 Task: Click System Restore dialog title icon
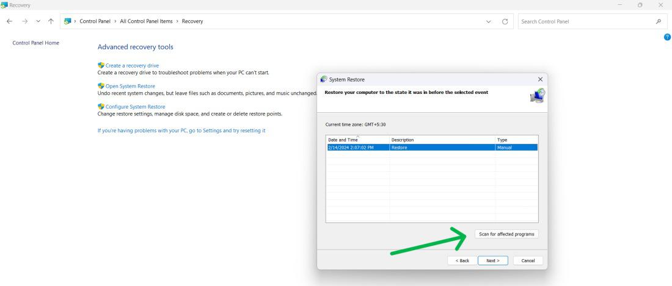pos(324,79)
